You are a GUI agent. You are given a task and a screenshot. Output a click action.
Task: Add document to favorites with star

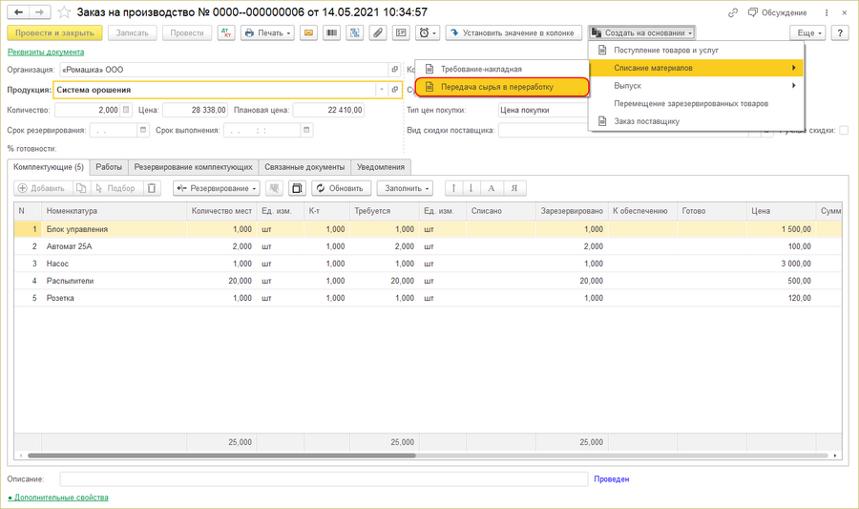64,12
